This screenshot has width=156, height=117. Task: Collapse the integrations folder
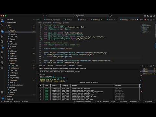pyautogui.click(x=13, y=61)
